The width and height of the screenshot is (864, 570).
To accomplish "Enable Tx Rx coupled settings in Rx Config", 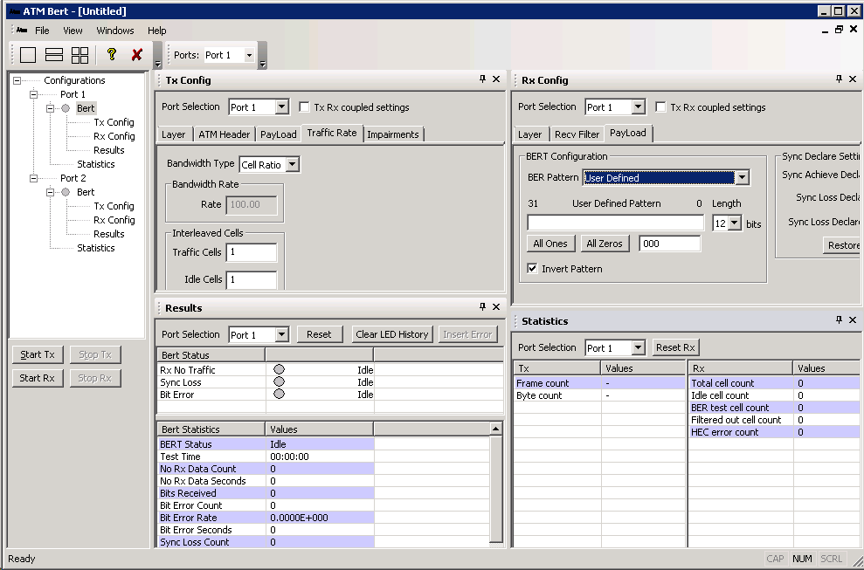I will coord(660,106).
